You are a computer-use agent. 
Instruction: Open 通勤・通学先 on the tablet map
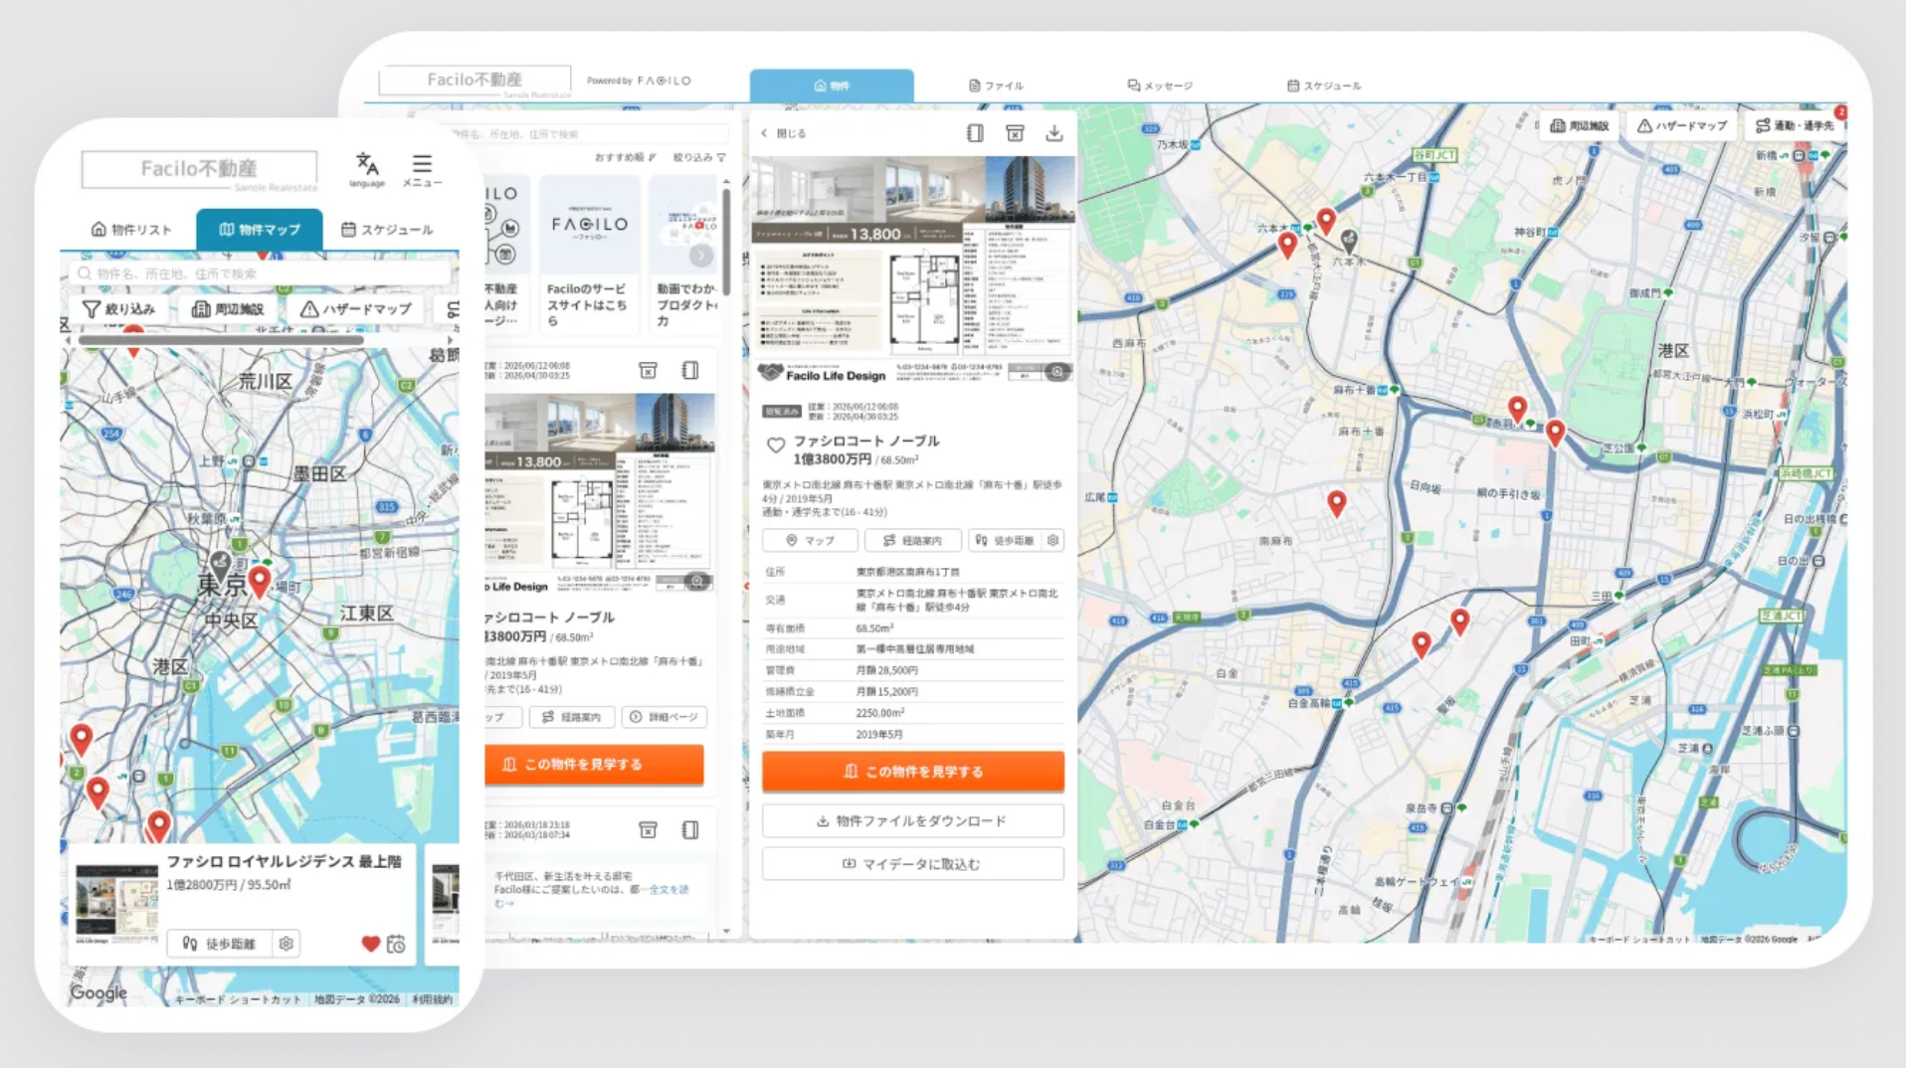pyautogui.click(x=1795, y=126)
